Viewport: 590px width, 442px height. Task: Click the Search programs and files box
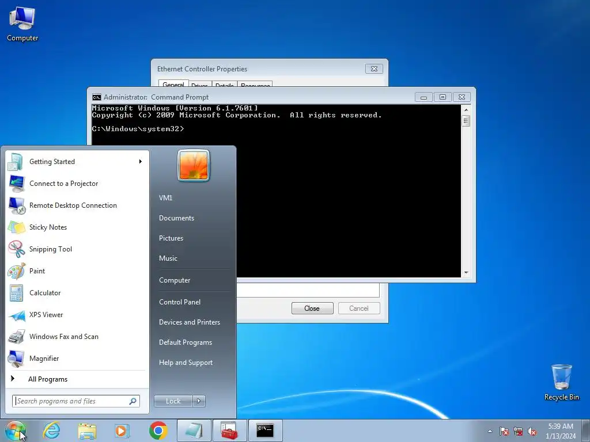tap(75, 401)
